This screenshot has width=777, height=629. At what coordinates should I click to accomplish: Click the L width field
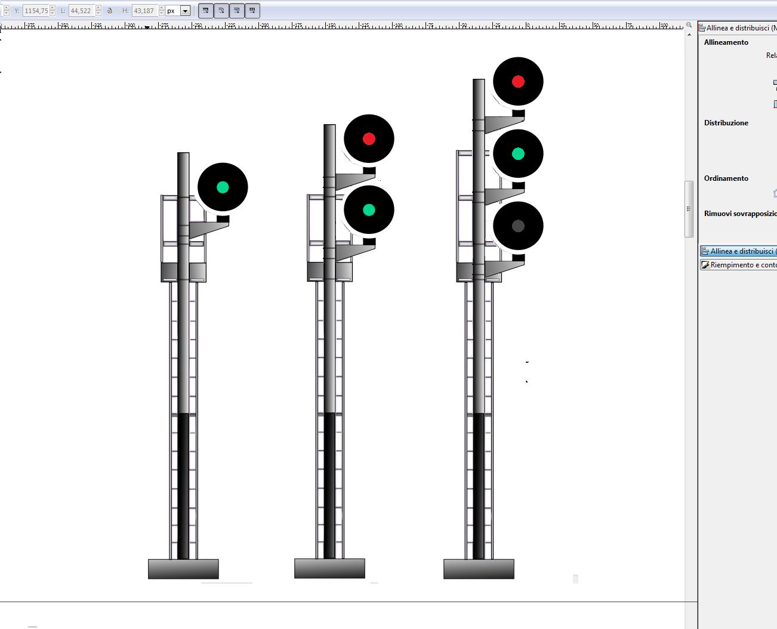pos(82,11)
